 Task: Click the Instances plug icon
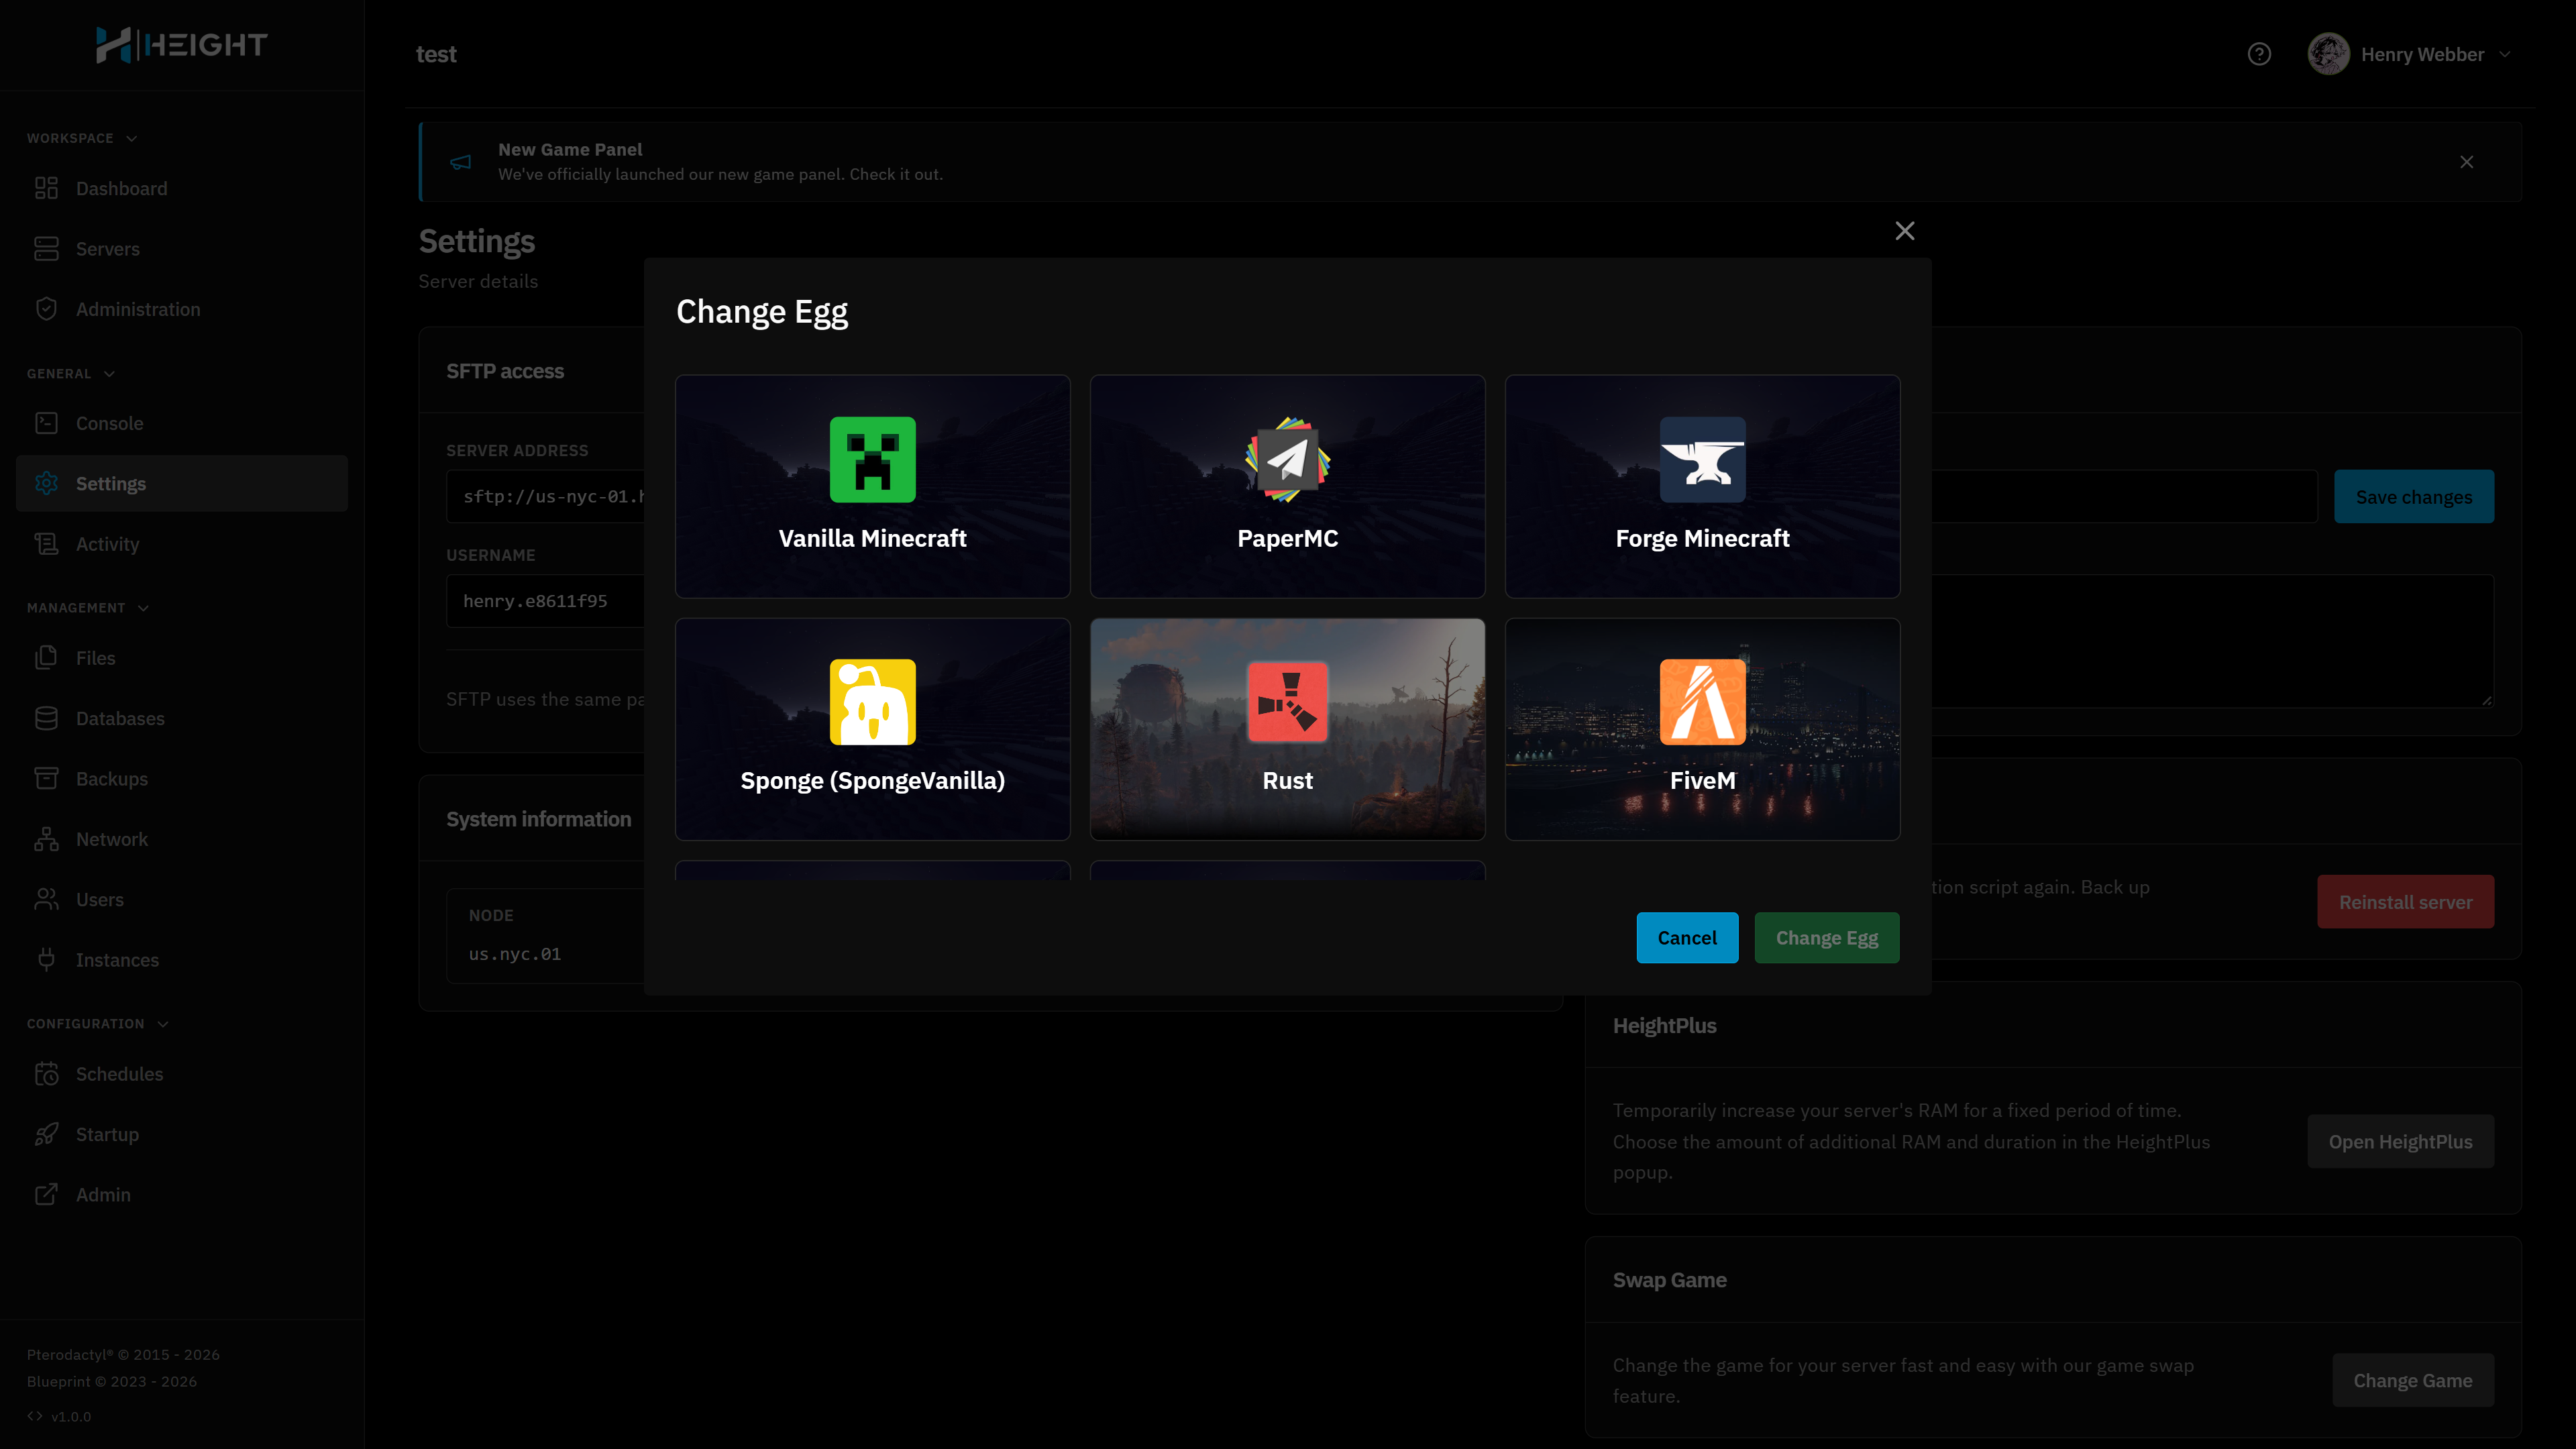pyautogui.click(x=46, y=960)
